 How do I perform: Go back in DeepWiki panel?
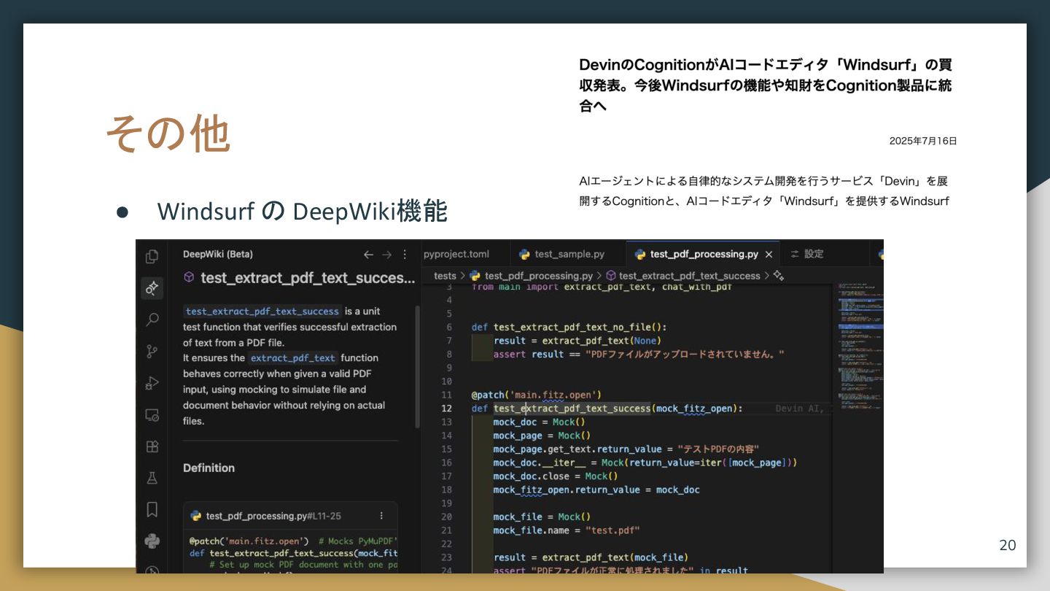click(368, 255)
